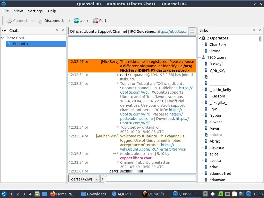Collapse the 1100 Users group
This screenshot has width=264, height=198.
[199, 57]
